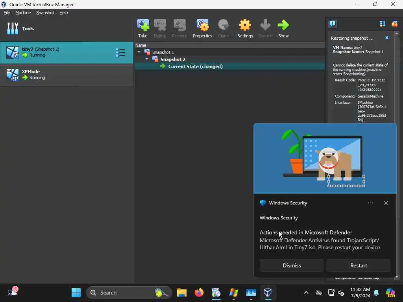The image size is (403, 302).
Task: Open the Windows XP flag app in taskbar
Action: pyautogui.click(x=234, y=293)
